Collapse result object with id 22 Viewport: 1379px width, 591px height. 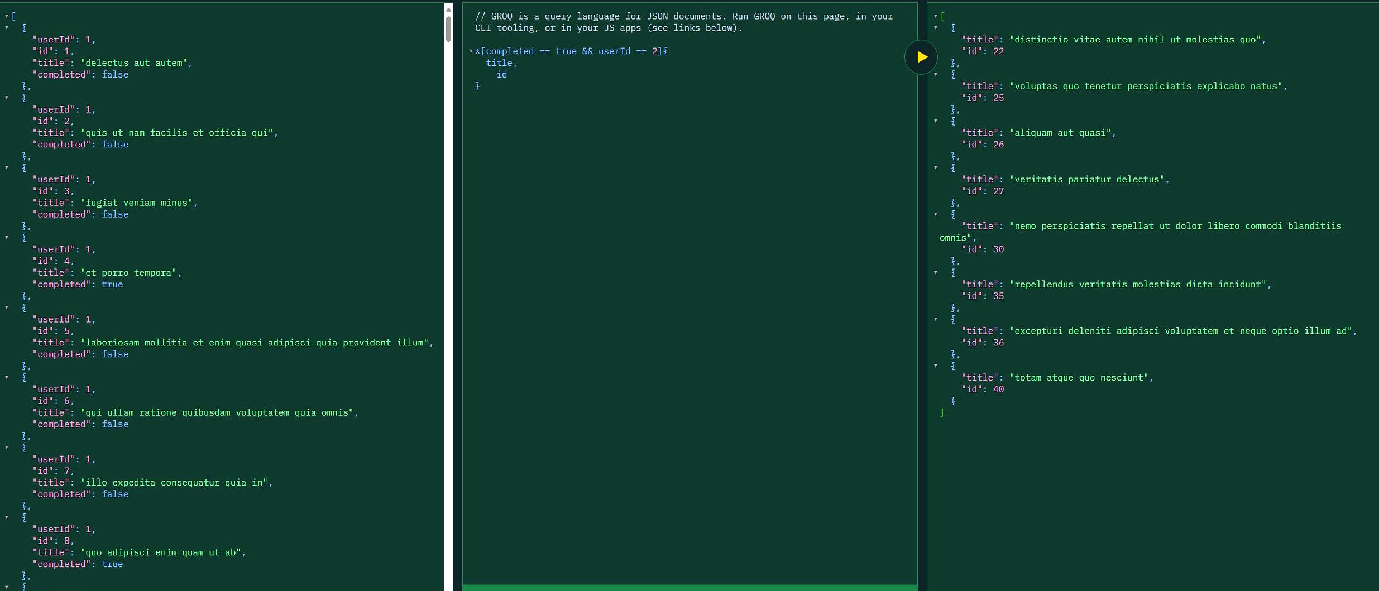coord(936,28)
